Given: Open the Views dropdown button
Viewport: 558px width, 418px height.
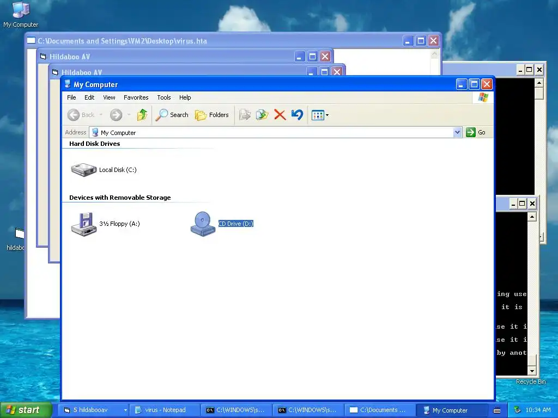Looking at the screenshot, I should point(319,115).
